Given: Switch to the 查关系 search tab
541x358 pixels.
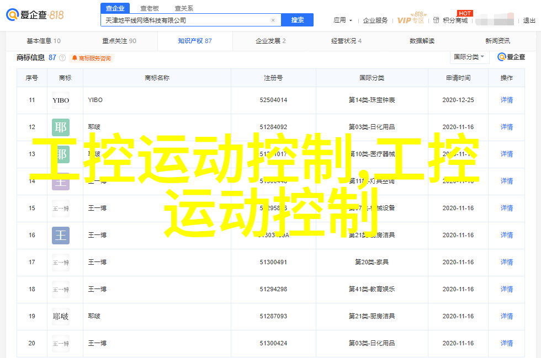Looking at the screenshot, I should (x=184, y=8).
